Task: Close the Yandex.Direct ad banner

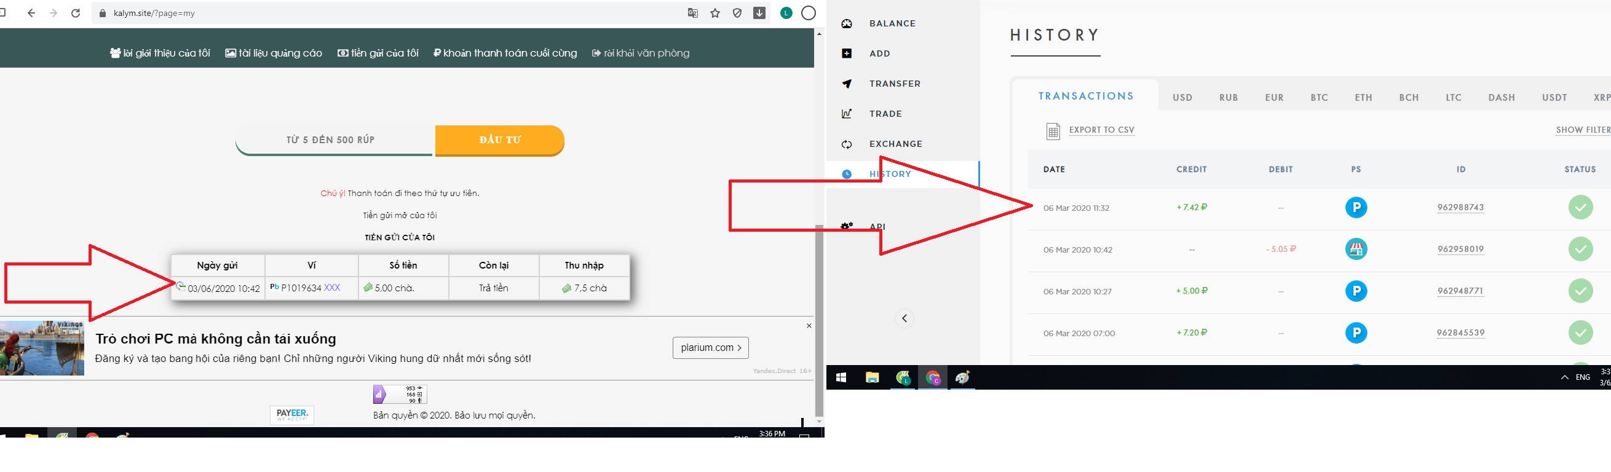Action: coord(809,326)
